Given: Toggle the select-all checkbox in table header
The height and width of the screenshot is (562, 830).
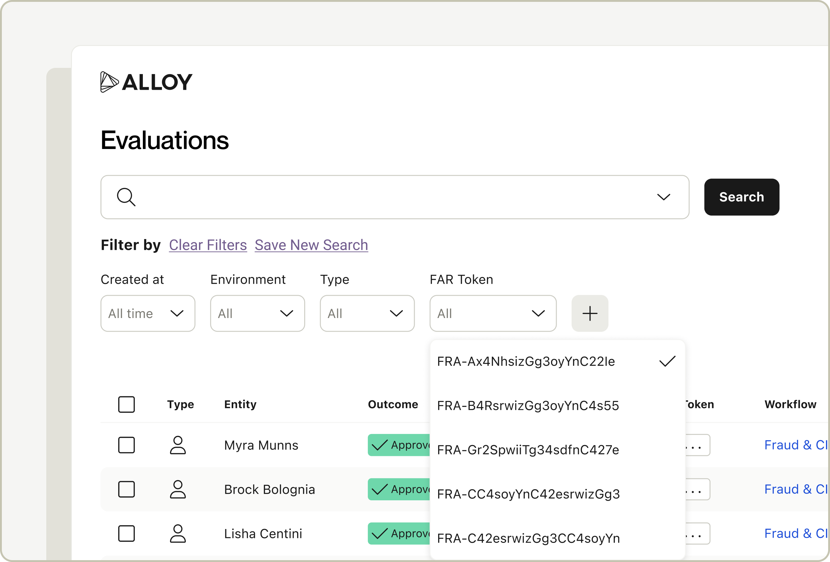Looking at the screenshot, I should 127,404.
